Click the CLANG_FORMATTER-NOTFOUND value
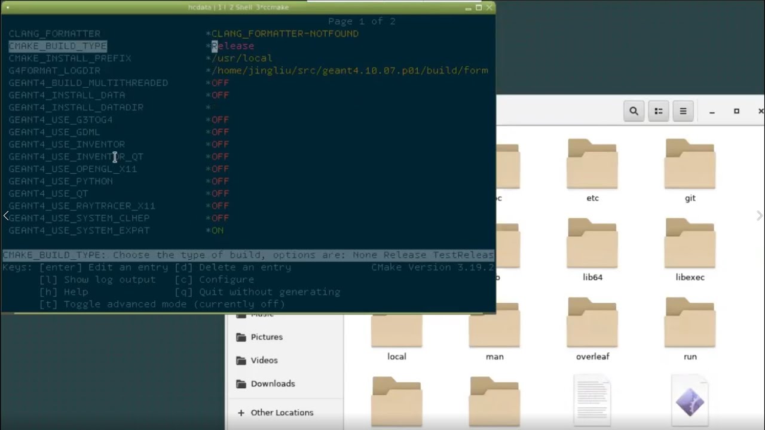 click(285, 34)
